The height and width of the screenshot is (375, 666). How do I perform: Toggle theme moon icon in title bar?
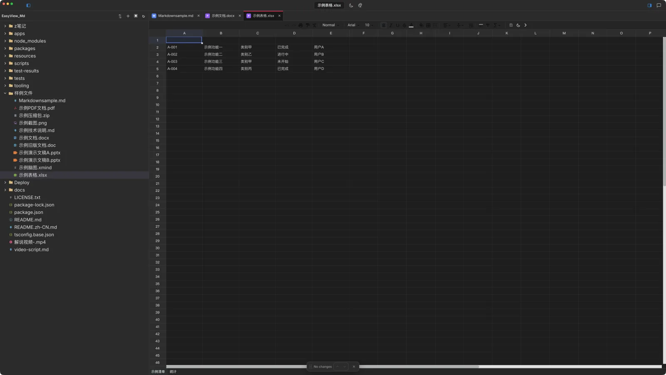coord(351,5)
